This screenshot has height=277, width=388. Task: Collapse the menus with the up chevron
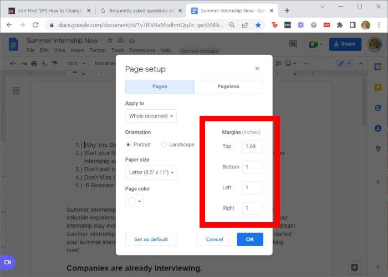[361, 64]
